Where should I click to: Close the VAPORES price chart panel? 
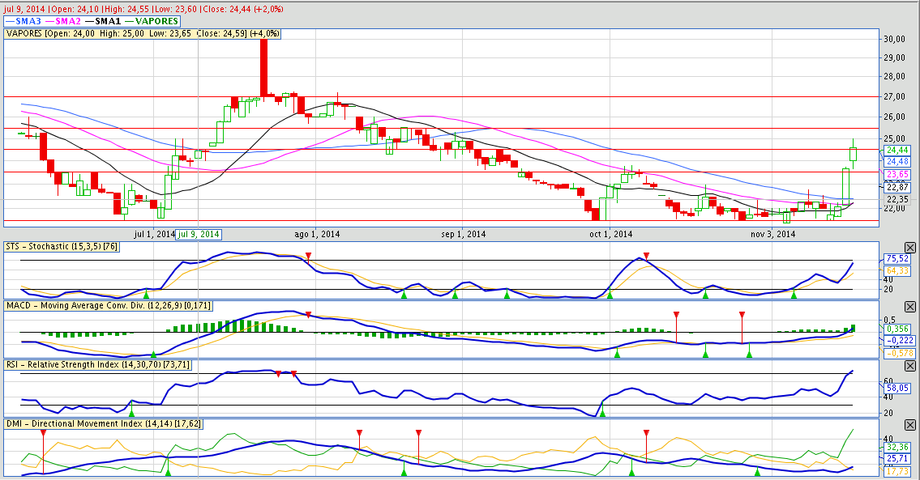pos(909,33)
